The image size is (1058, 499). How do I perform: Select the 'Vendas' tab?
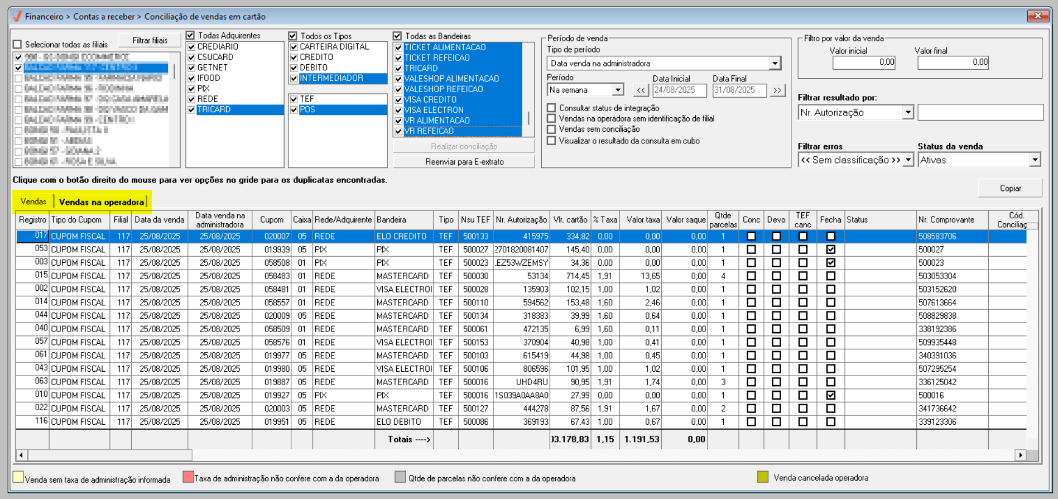pos(33,201)
